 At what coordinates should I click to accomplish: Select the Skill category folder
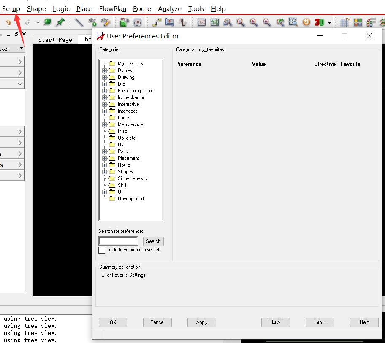118,185
